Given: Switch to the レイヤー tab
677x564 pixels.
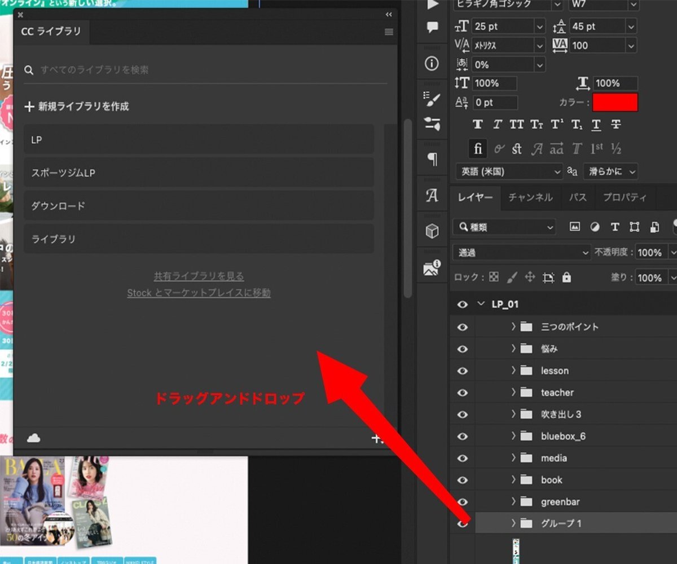Looking at the screenshot, I should [x=475, y=197].
